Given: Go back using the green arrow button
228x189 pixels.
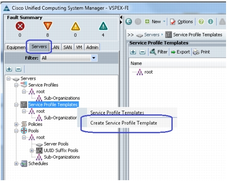Looking at the screenshot, I should [129, 22].
